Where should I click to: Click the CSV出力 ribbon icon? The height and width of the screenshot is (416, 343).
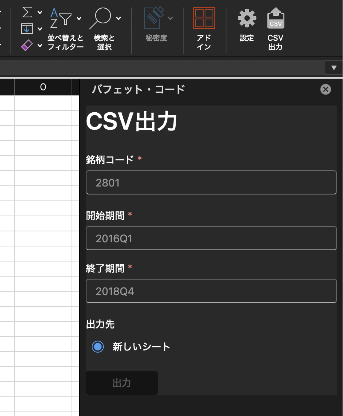click(x=275, y=18)
